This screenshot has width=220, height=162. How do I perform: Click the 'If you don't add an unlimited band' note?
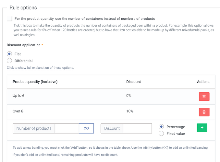click(x=65, y=155)
